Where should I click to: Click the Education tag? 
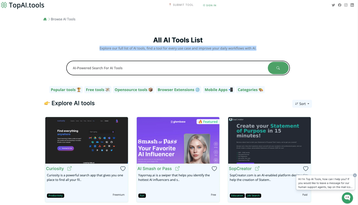pos(237,196)
